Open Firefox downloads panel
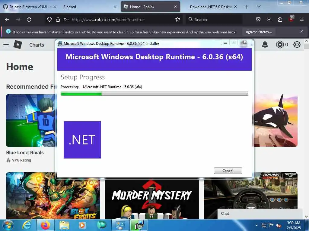The width and height of the screenshot is (309, 231). click(269, 20)
